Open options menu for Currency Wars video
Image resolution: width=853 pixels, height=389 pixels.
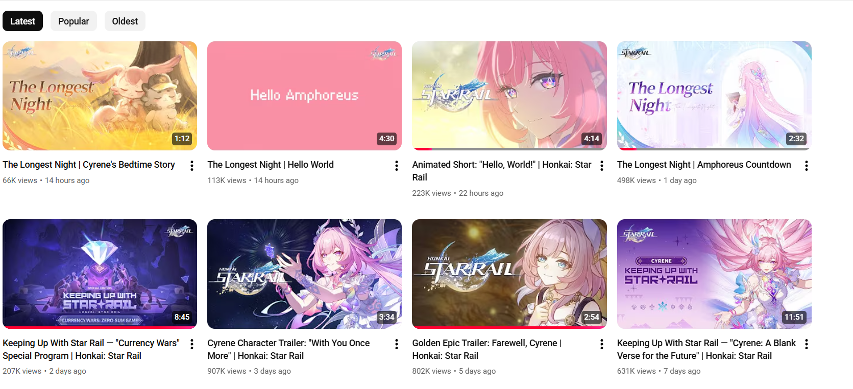pyautogui.click(x=192, y=344)
